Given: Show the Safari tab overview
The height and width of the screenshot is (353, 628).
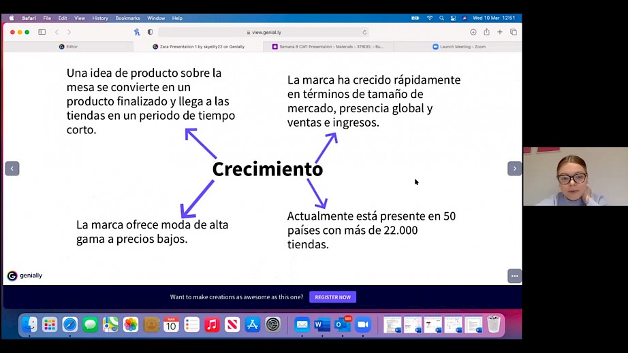Looking at the screenshot, I should (x=514, y=32).
